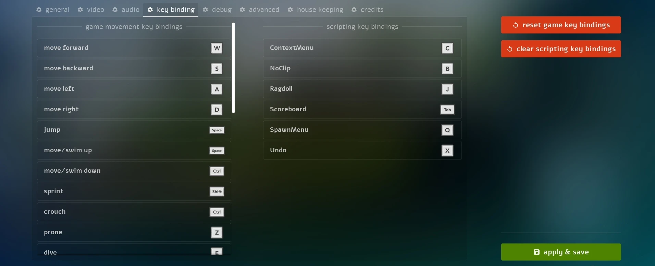Viewport: 655px width, 266px height.
Task: Click the C key icon for ContextMenu
Action: (447, 48)
